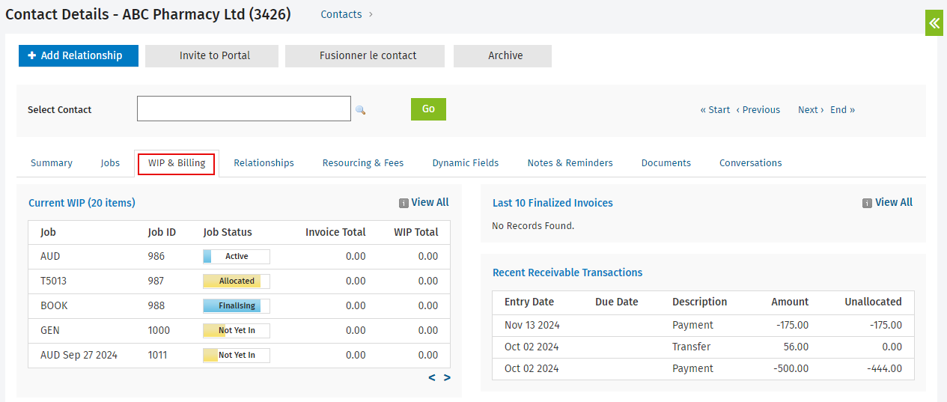The image size is (947, 402).
Task: Select the Nov 13 2024 Payment transaction
Action: click(x=703, y=325)
